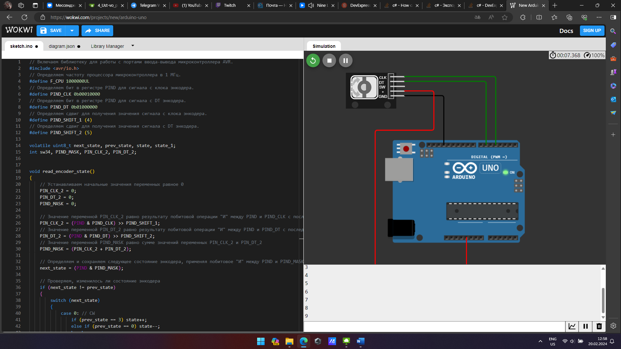Click the rotary encoder knob

364,87
